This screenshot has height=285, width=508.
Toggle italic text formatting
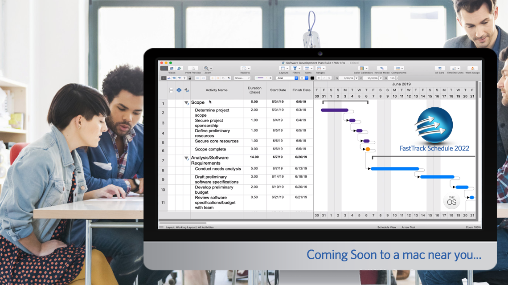coord(324,78)
